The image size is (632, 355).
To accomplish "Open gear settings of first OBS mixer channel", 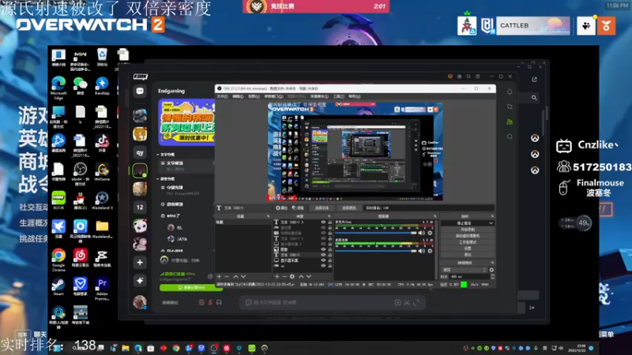I will pos(430,233).
